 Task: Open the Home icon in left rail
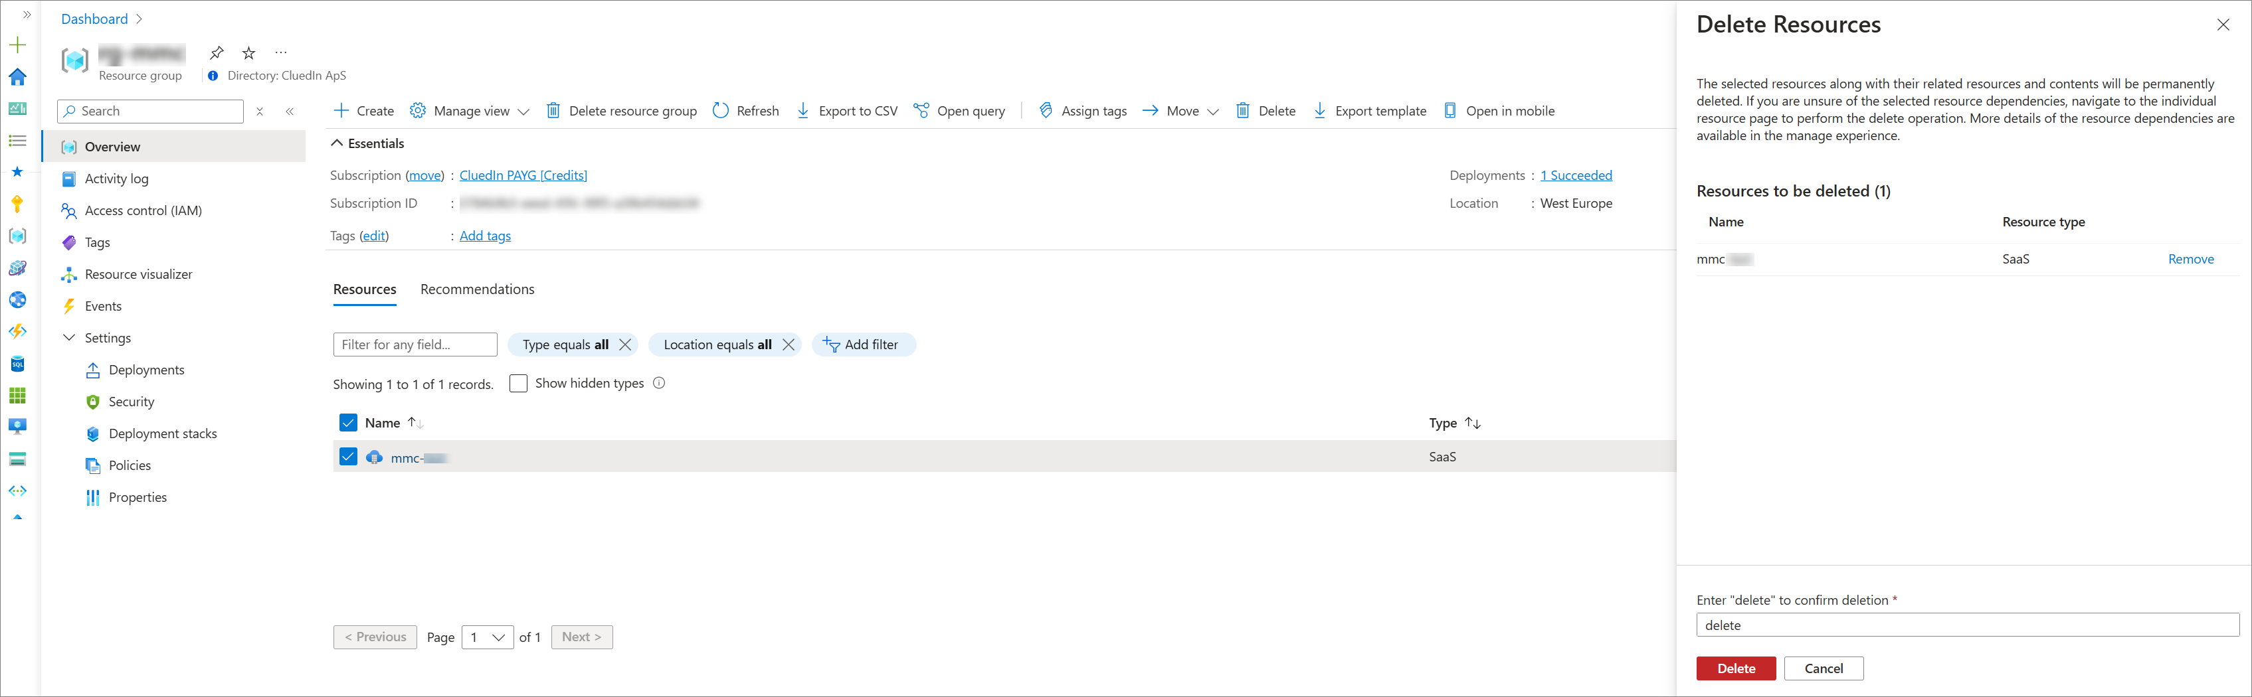click(x=17, y=77)
